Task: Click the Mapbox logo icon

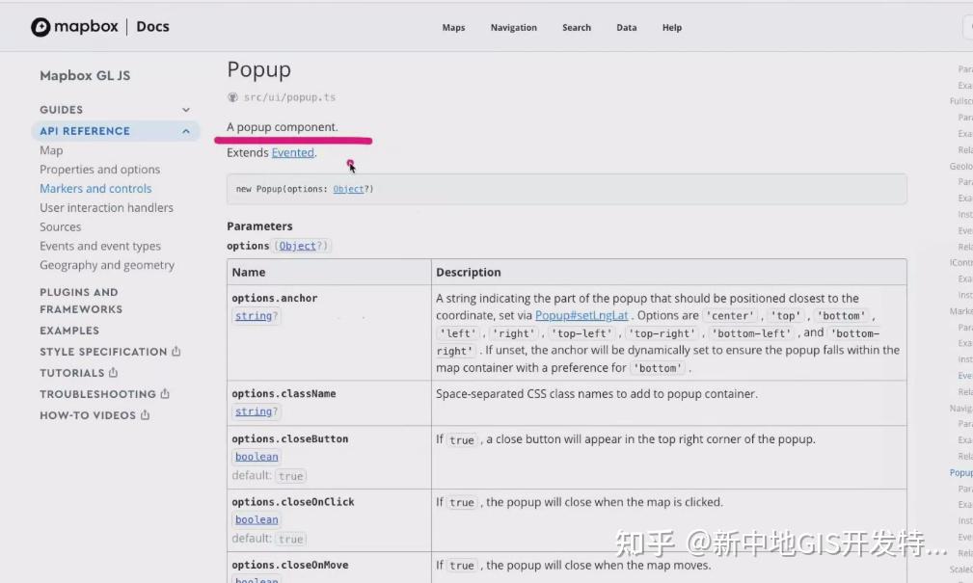Action: [41, 27]
